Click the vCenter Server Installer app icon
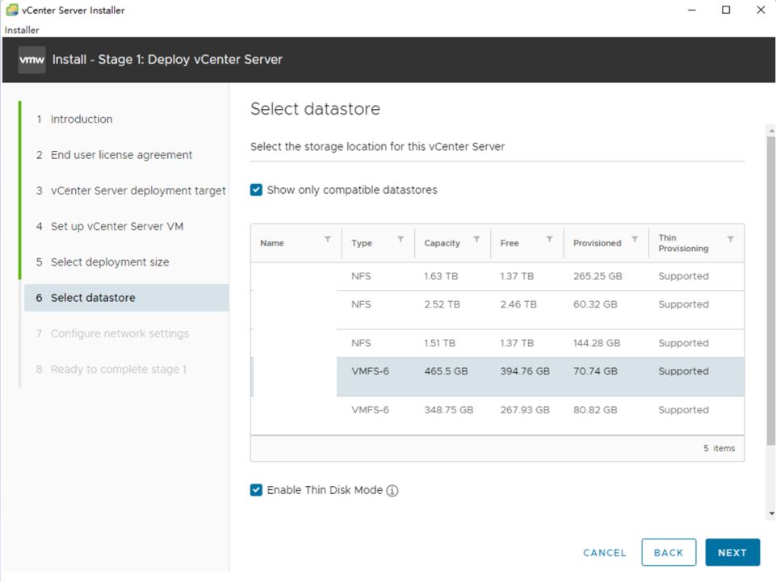 (x=12, y=10)
